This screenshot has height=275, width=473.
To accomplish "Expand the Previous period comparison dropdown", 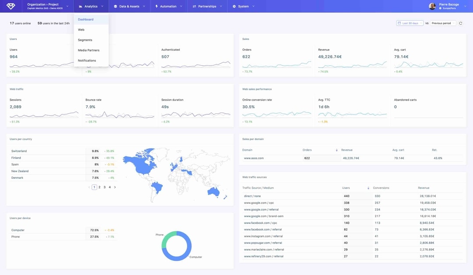I will click(443, 23).
